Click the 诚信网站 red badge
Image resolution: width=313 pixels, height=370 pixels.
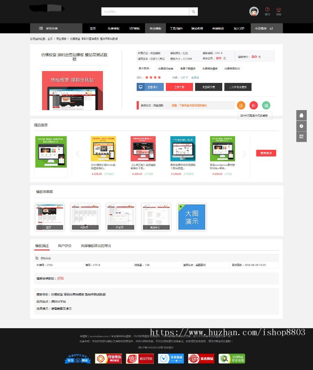pyautogui.click(x=140, y=359)
